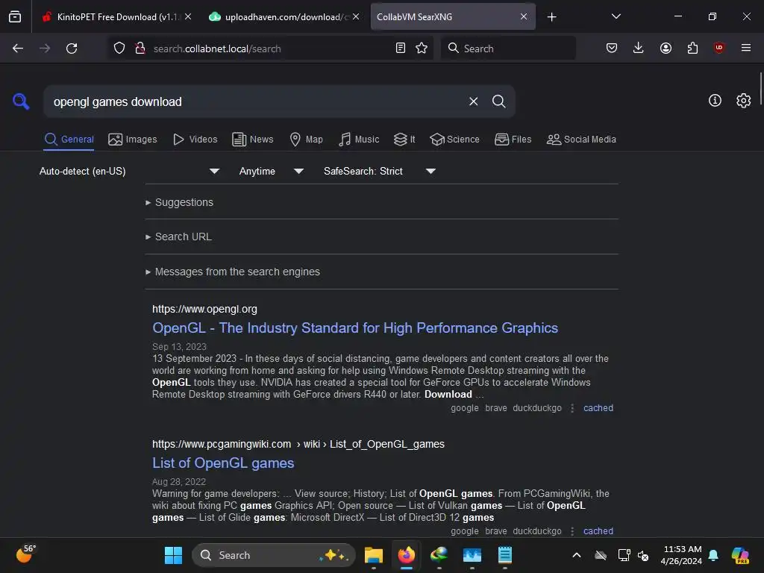Open the List of OpenGL games link
This screenshot has height=573, width=764.
223,463
